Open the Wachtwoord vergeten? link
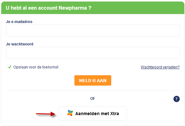185x126 pixels. pos(160,67)
